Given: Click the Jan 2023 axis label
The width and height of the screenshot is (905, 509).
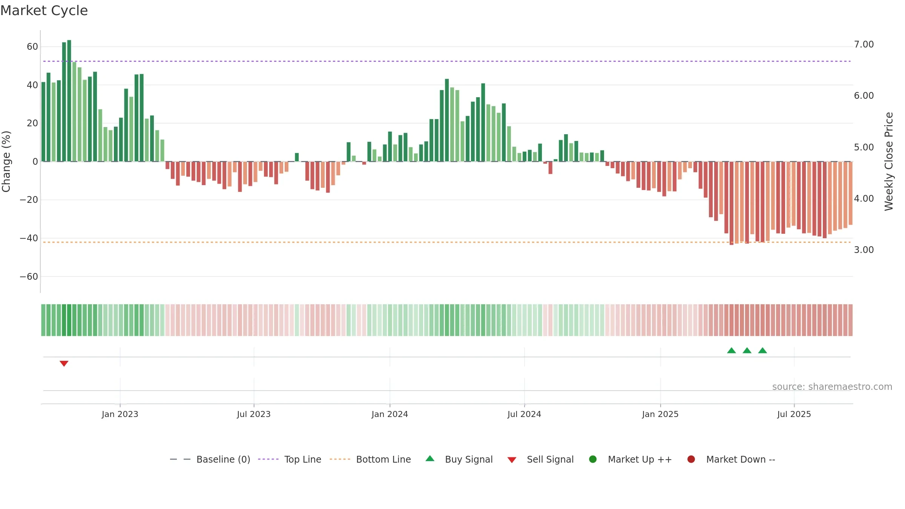Looking at the screenshot, I should tap(120, 414).
